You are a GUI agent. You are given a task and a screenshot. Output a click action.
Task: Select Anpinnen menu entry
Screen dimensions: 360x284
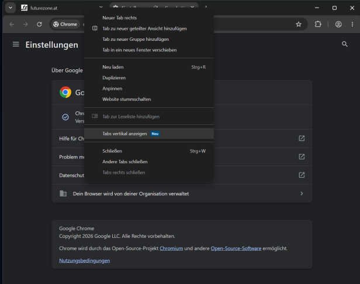tap(149, 89)
